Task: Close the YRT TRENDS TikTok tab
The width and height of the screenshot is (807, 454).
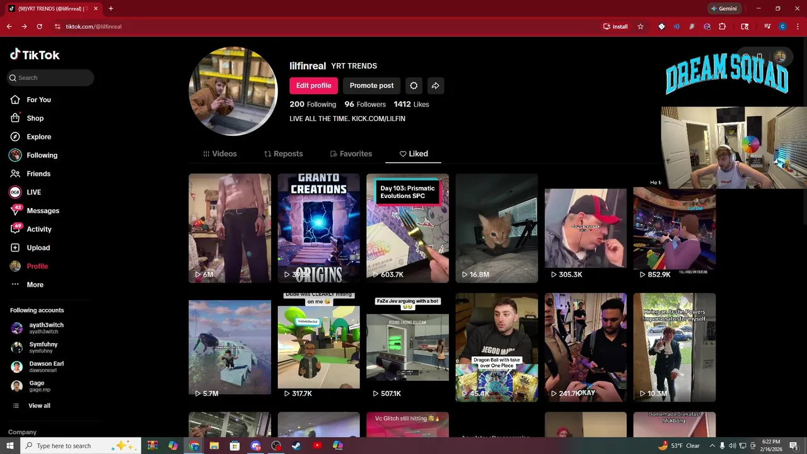Action: coord(96,9)
